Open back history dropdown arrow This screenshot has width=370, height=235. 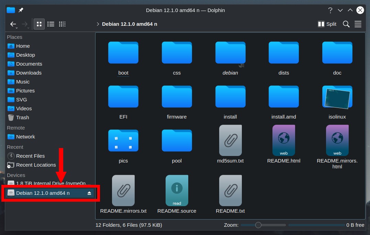(17, 28)
